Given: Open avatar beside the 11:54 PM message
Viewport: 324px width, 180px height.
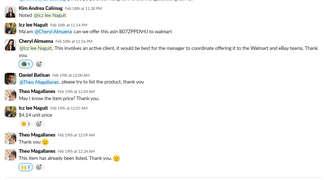Looking at the screenshot, I should click(10, 28).
